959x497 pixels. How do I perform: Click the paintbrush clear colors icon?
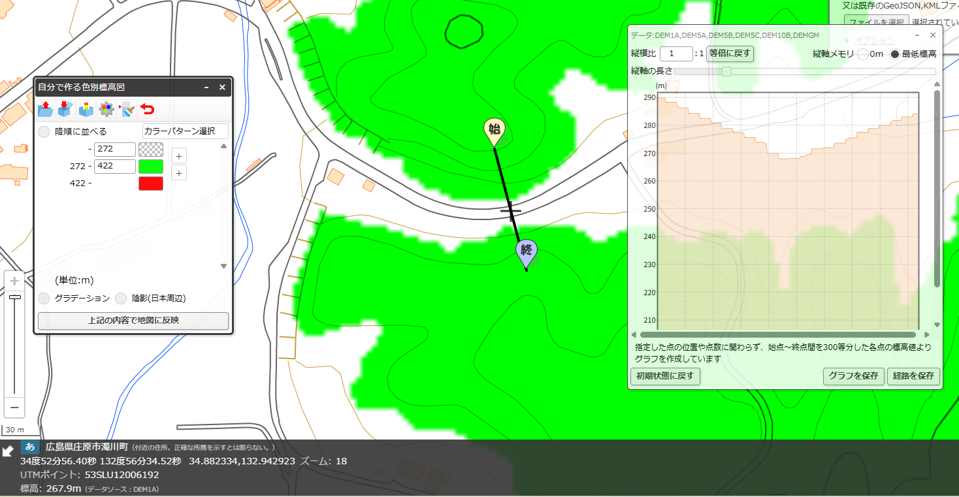(x=127, y=108)
